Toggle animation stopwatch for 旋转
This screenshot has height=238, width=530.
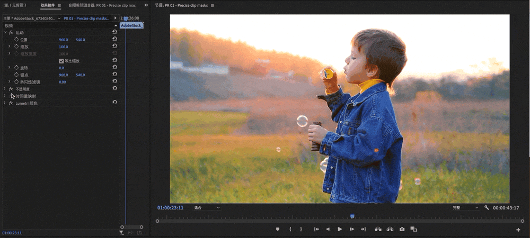[x=16, y=68]
